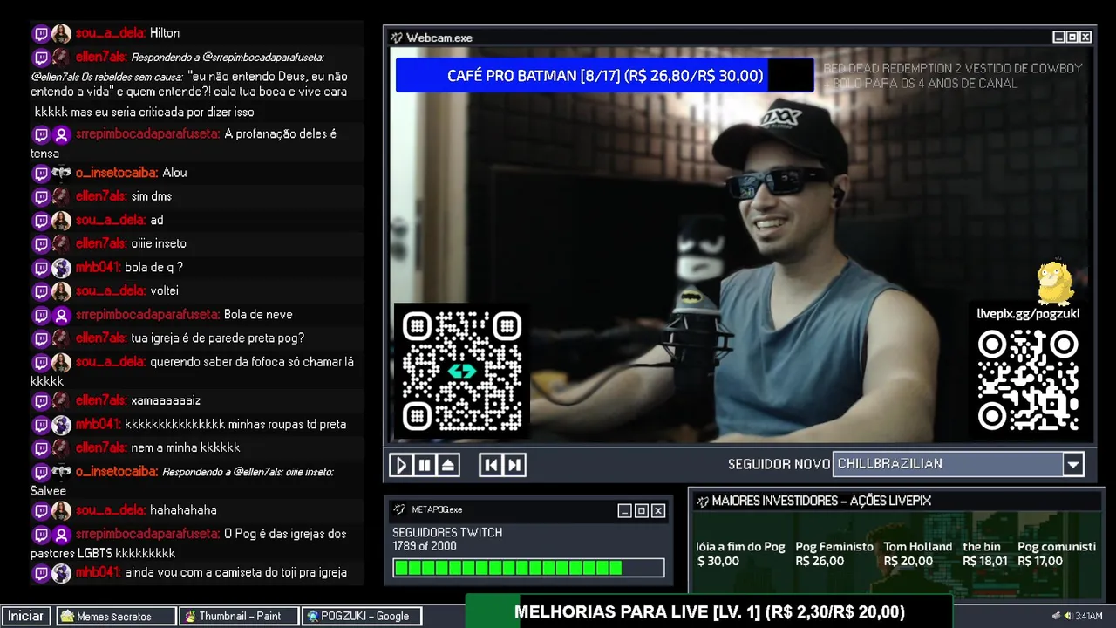This screenshot has width=1116, height=628.
Task: Click the Maiores Investidores panel icon
Action: [701, 501]
